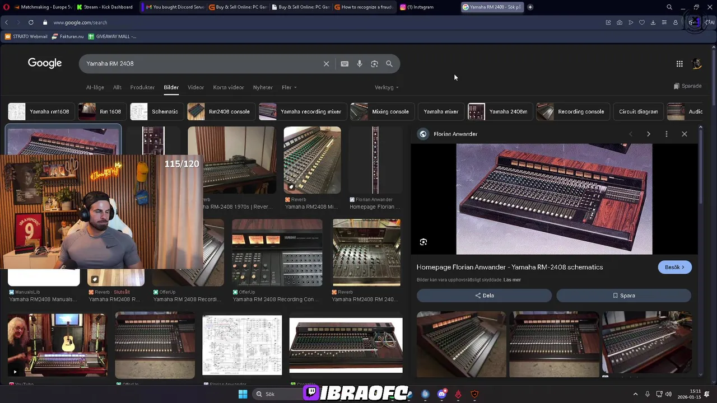Screen dimensions: 717x403
Task: Switch to the Videor tab
Action: pyautogui.click(x=195, y=87)
